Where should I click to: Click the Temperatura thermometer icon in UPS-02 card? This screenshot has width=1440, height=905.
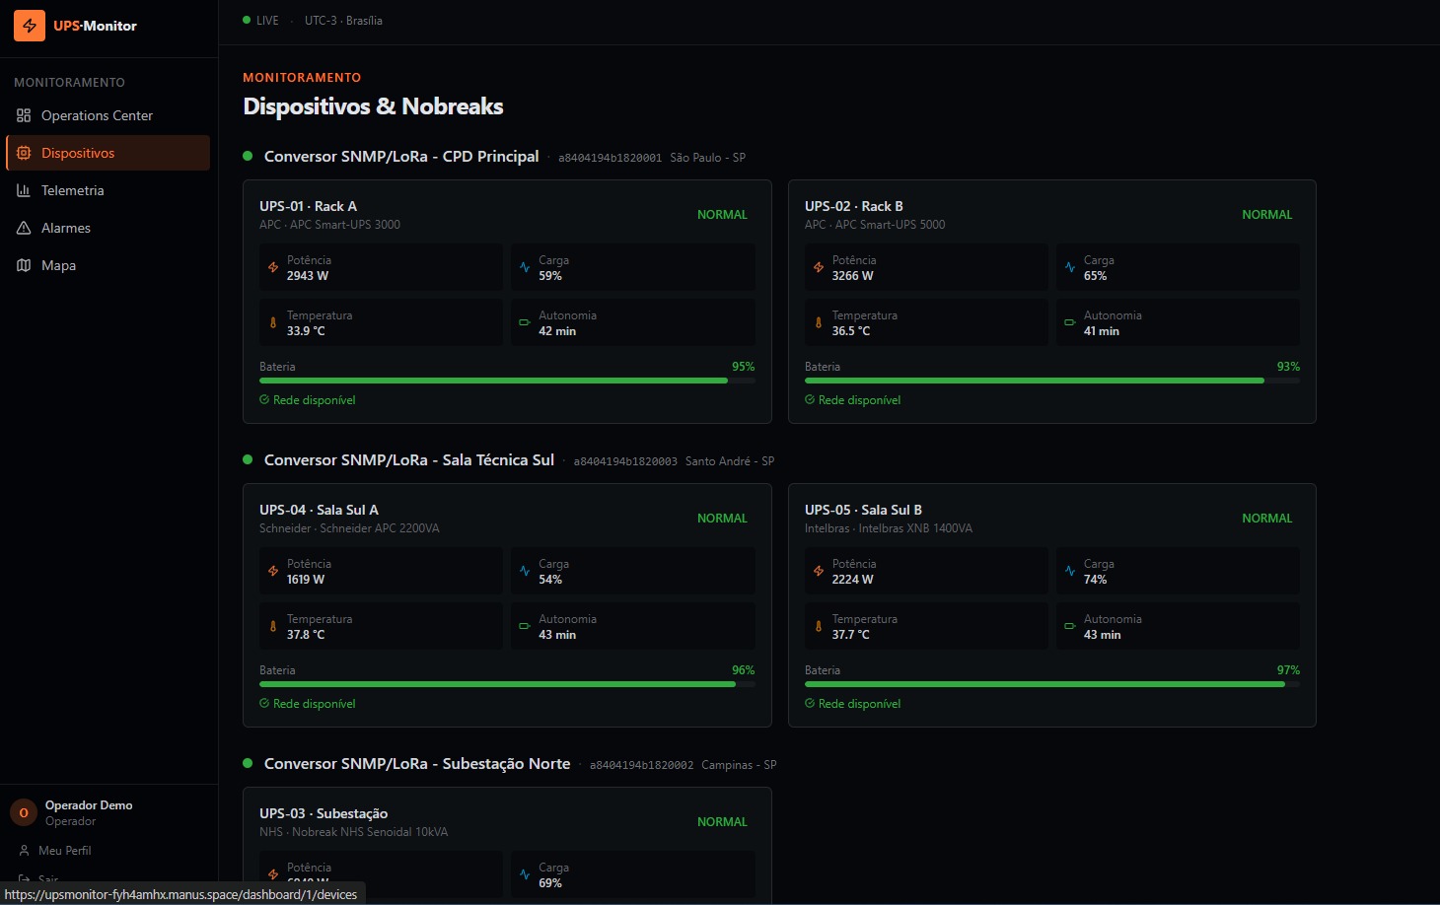pyautogui.click(x=819, y=322)
